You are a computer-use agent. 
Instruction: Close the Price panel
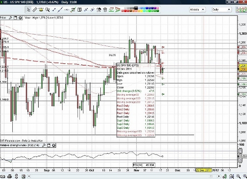tap(20, 18)
